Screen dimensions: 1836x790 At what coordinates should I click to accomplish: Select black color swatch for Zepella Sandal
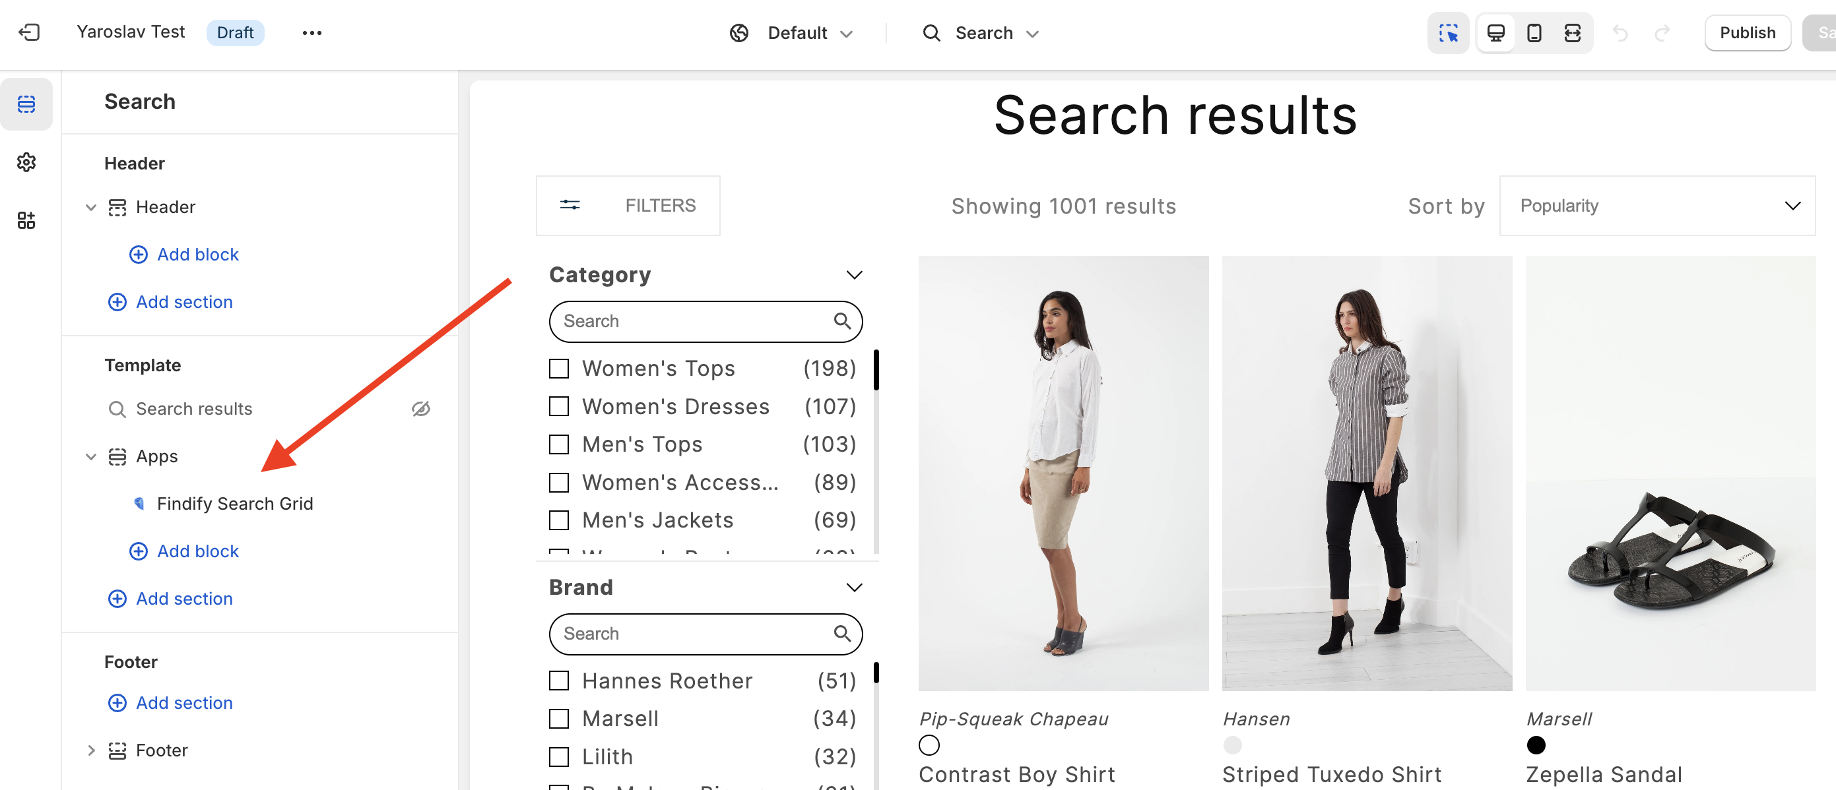(x=1536, y=745)
